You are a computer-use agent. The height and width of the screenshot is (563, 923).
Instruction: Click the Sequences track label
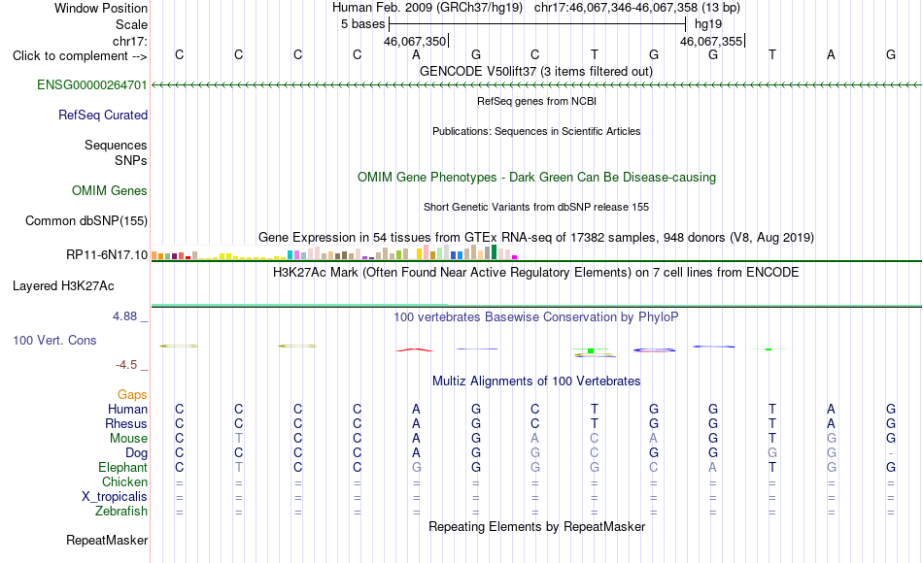(x=116, y=145)
